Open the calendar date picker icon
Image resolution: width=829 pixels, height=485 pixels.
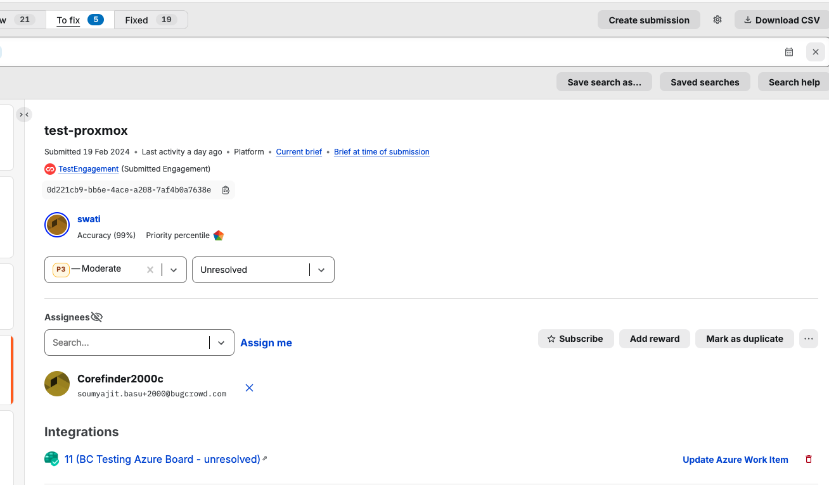(x=789, y=52)
